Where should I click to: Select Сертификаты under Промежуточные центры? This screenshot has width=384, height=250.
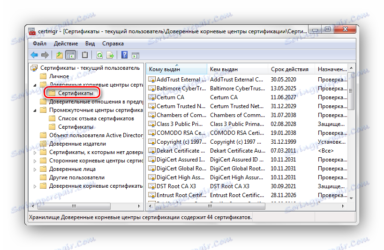[x=75, y=127]
